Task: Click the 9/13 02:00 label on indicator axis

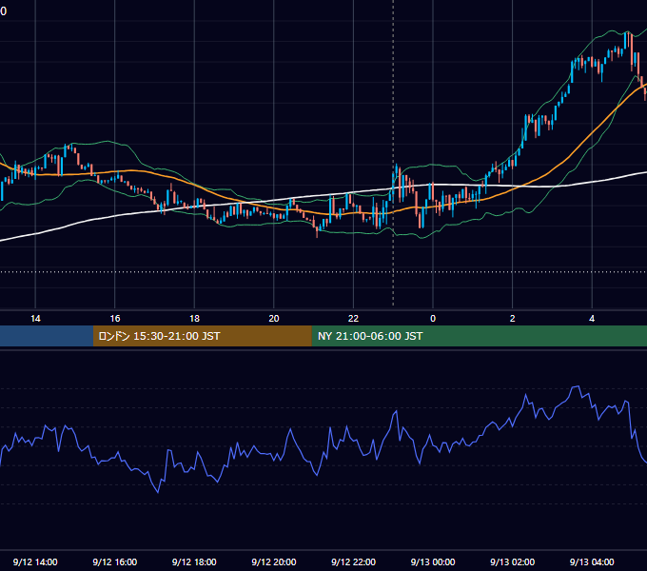Action: coord(513,561)
